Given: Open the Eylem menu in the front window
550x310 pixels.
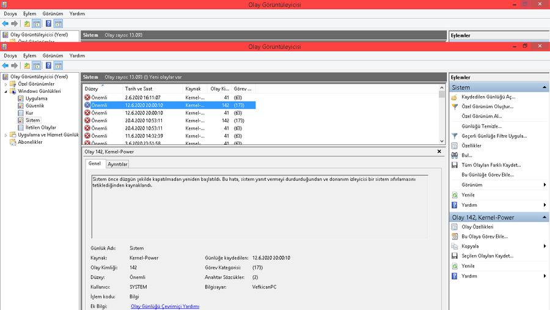Looking at the screenshot, I should 29,56.
